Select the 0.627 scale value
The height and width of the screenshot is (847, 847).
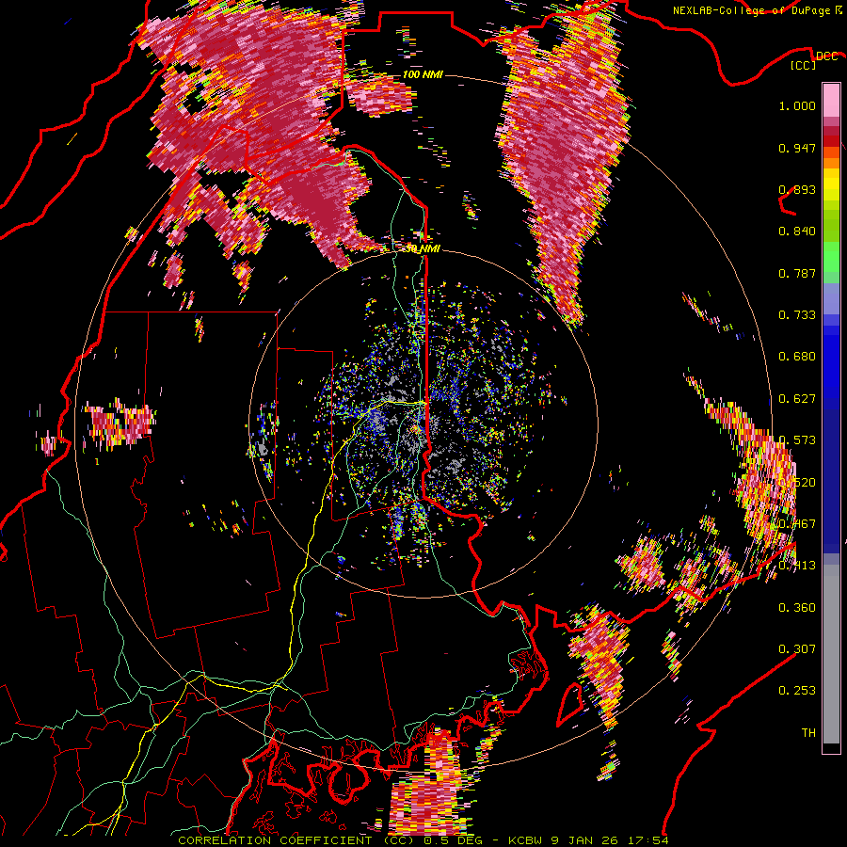(797, 399)
